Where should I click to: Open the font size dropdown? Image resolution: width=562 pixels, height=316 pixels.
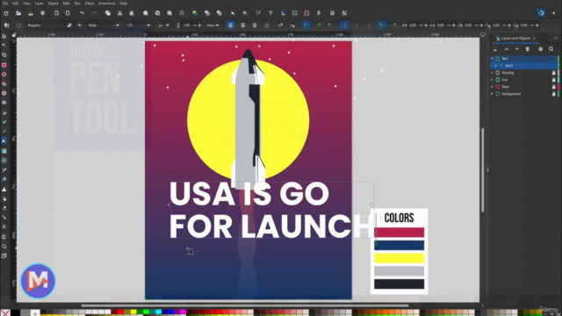click(148, 25)
